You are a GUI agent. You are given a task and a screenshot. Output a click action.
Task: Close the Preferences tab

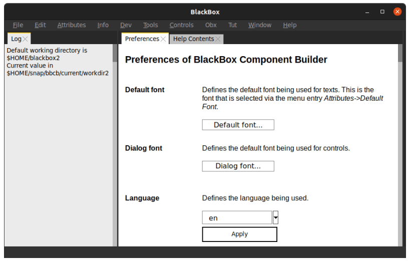tap(163, 39)
